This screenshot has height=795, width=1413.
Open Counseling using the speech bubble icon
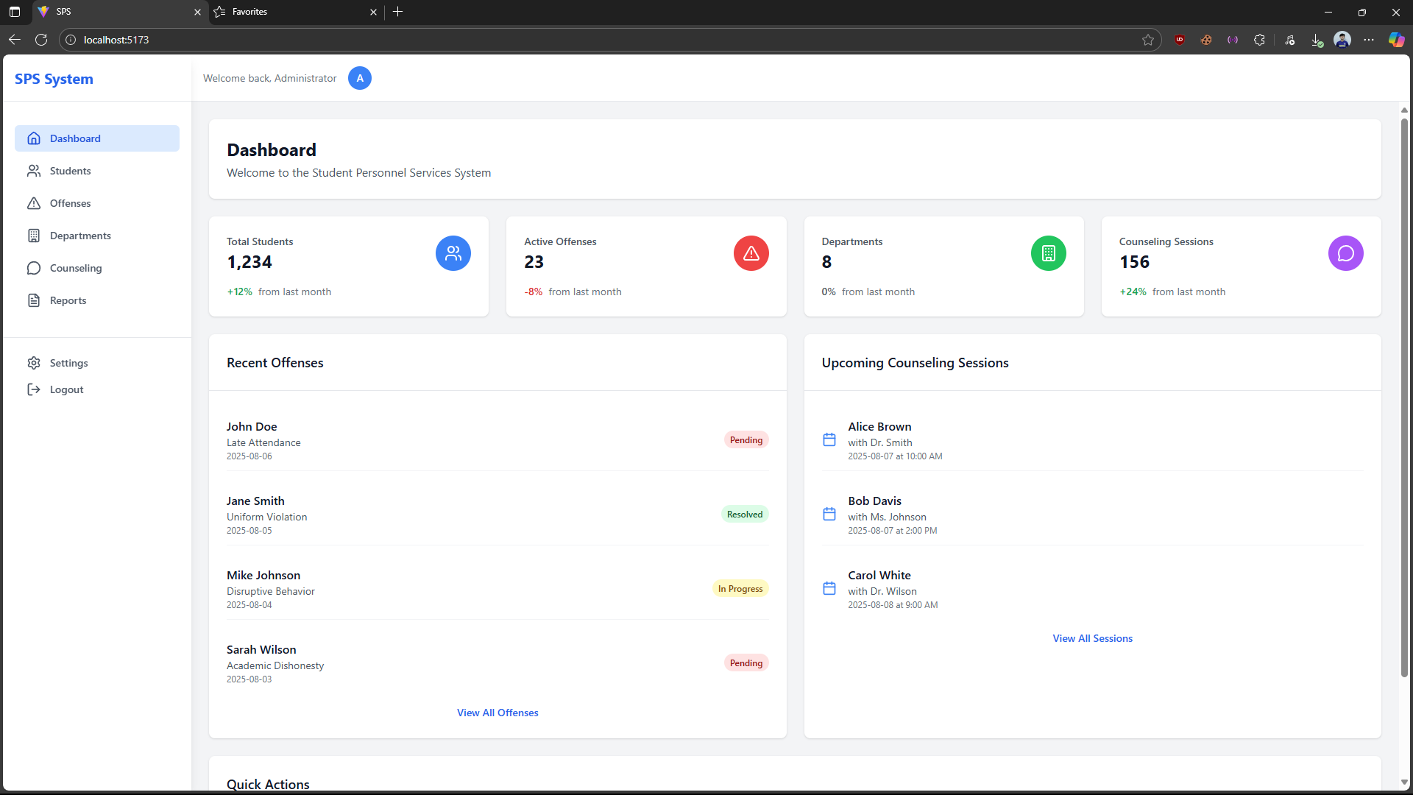tap(34, 268)
